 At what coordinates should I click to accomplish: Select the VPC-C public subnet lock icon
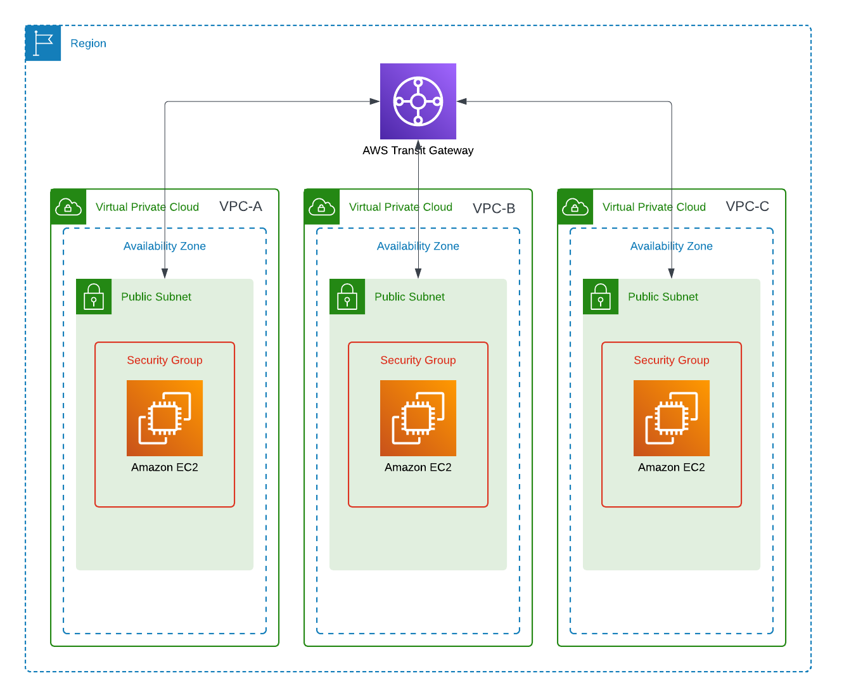point(601,297)
